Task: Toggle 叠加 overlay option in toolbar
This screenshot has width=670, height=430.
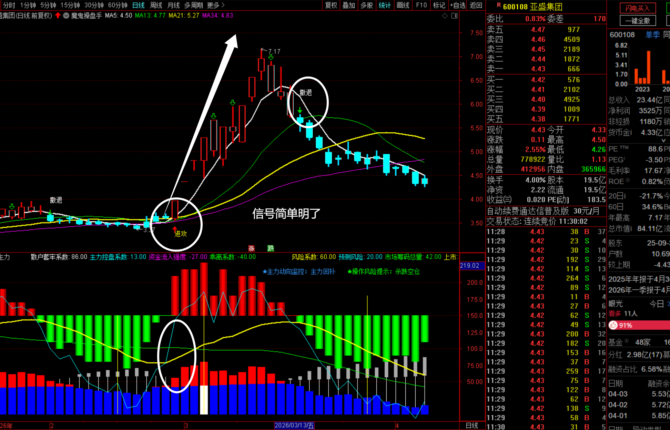Action: pos(348,5)
